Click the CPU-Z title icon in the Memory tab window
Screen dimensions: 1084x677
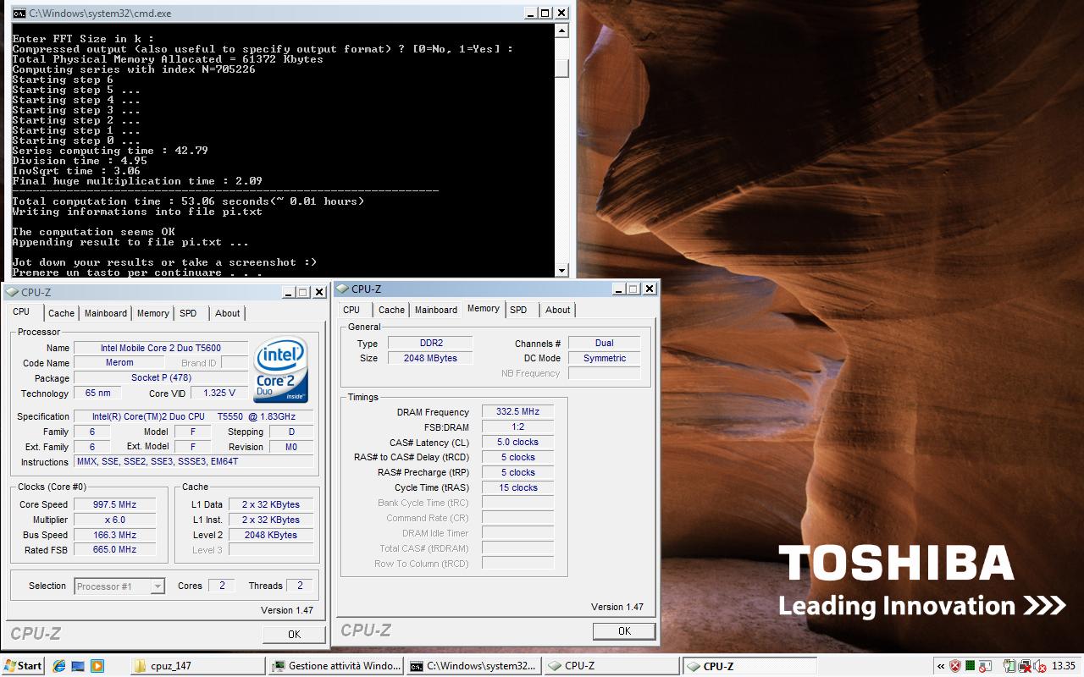click(x=342, y=289)
